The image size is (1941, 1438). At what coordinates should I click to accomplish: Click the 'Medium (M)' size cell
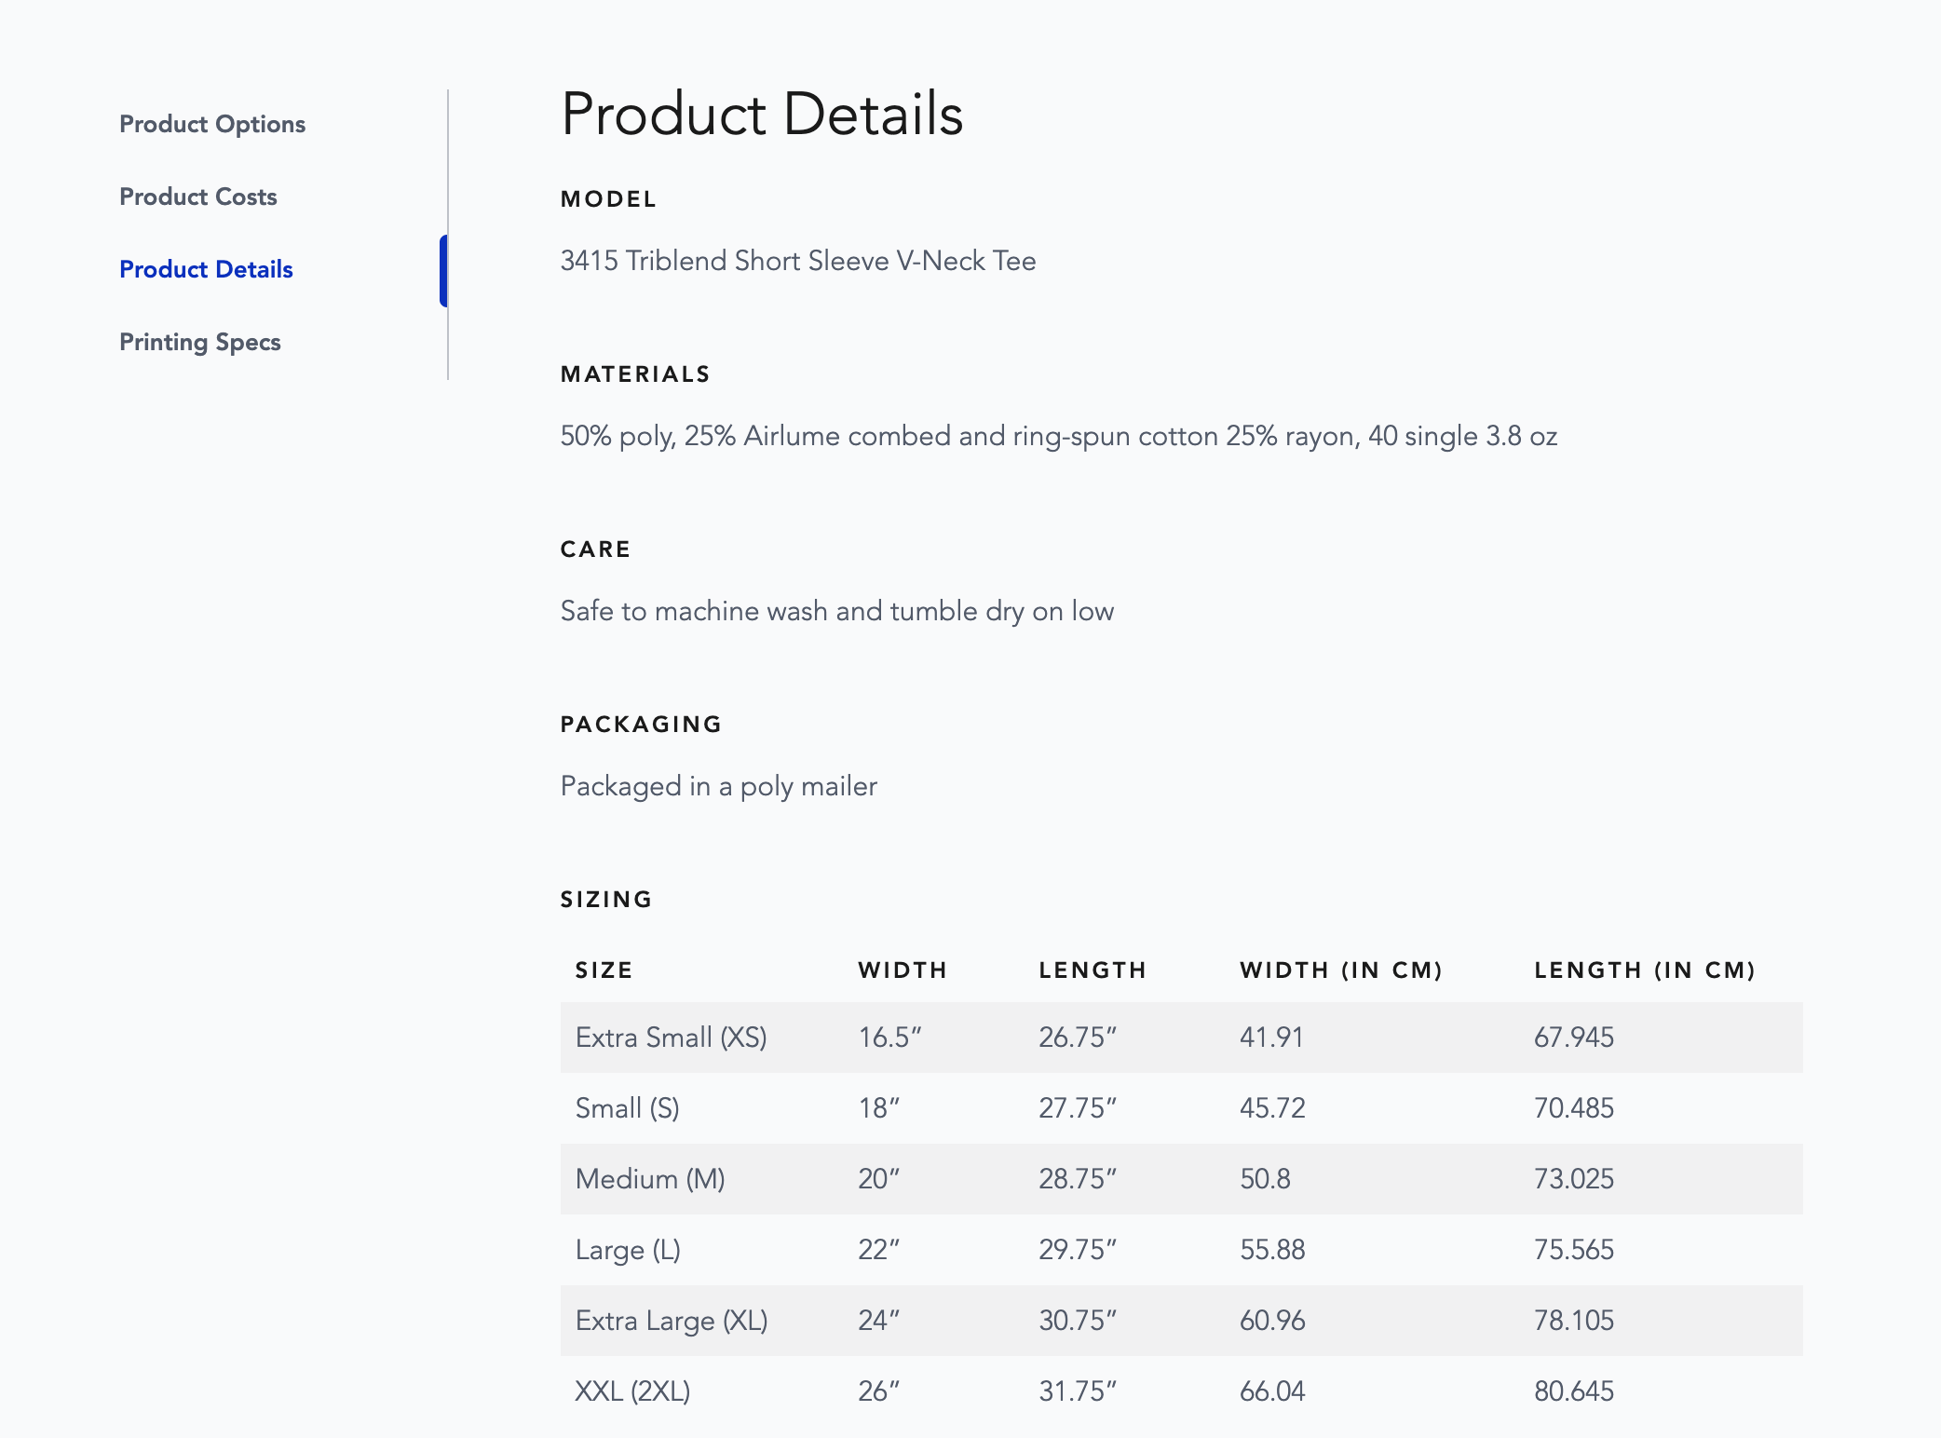(651, 1179)
